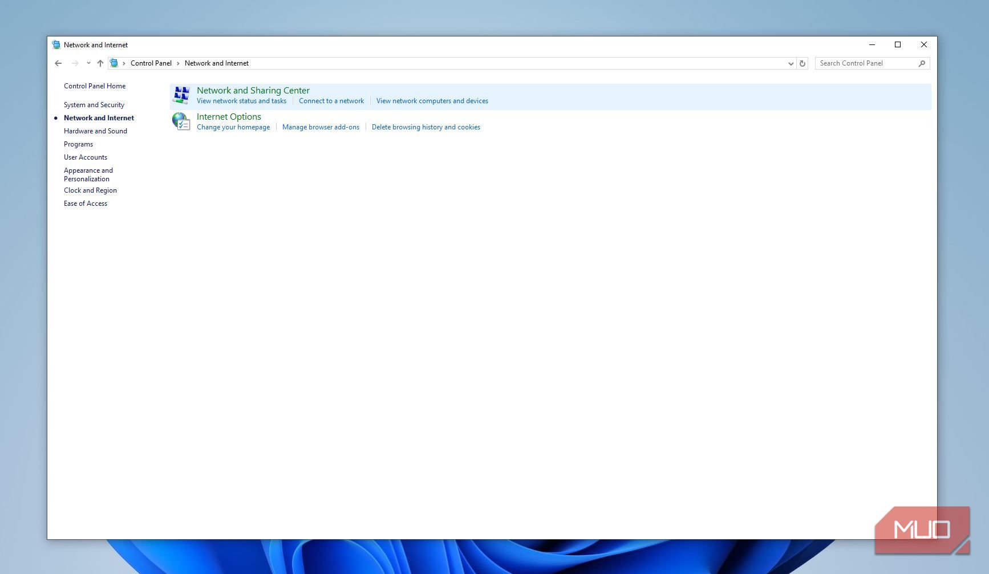Click the Internet Options globe icon

[181, 121]
